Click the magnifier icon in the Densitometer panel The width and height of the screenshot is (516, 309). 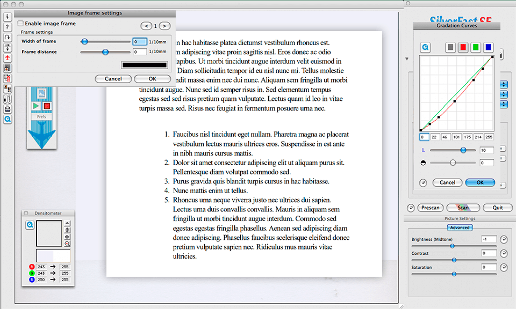coord(31,225)
